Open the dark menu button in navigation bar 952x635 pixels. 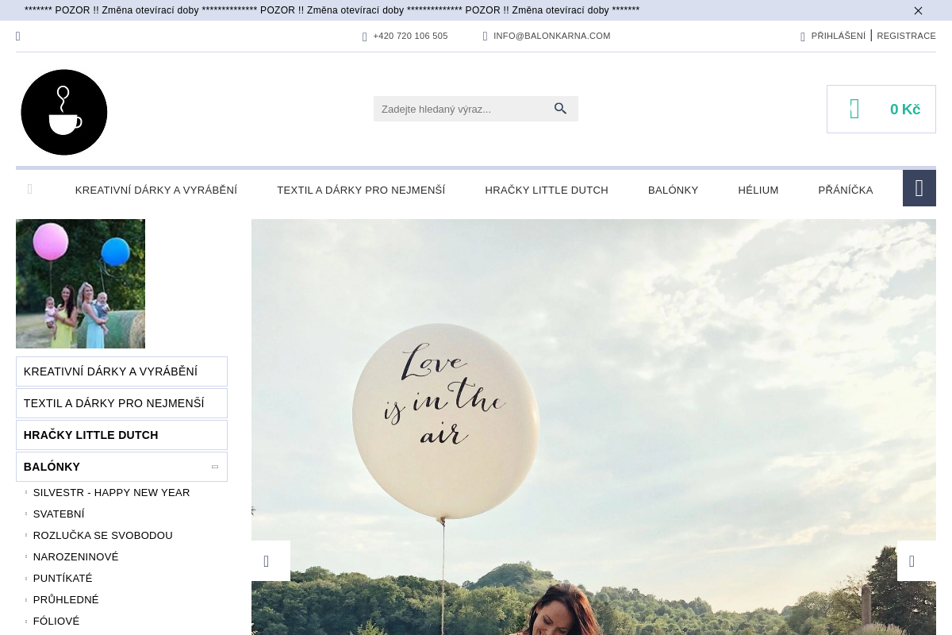919,188
